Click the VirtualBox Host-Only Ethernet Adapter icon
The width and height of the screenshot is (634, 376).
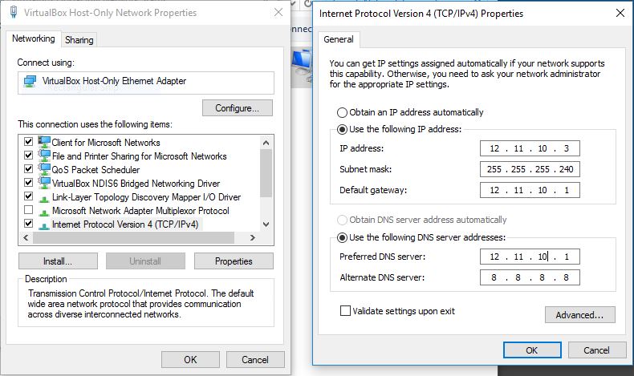coord(30,82)
